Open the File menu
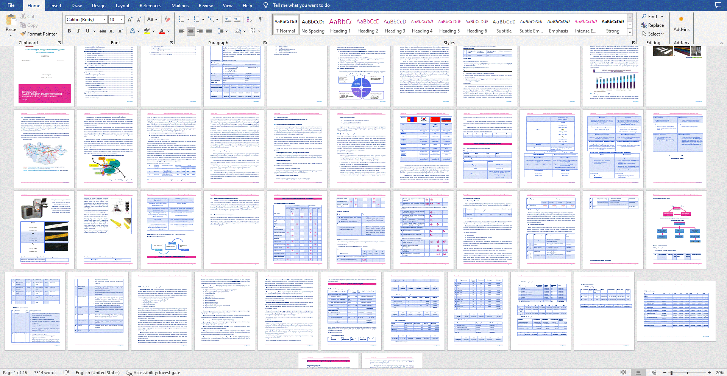 [11, 5]
